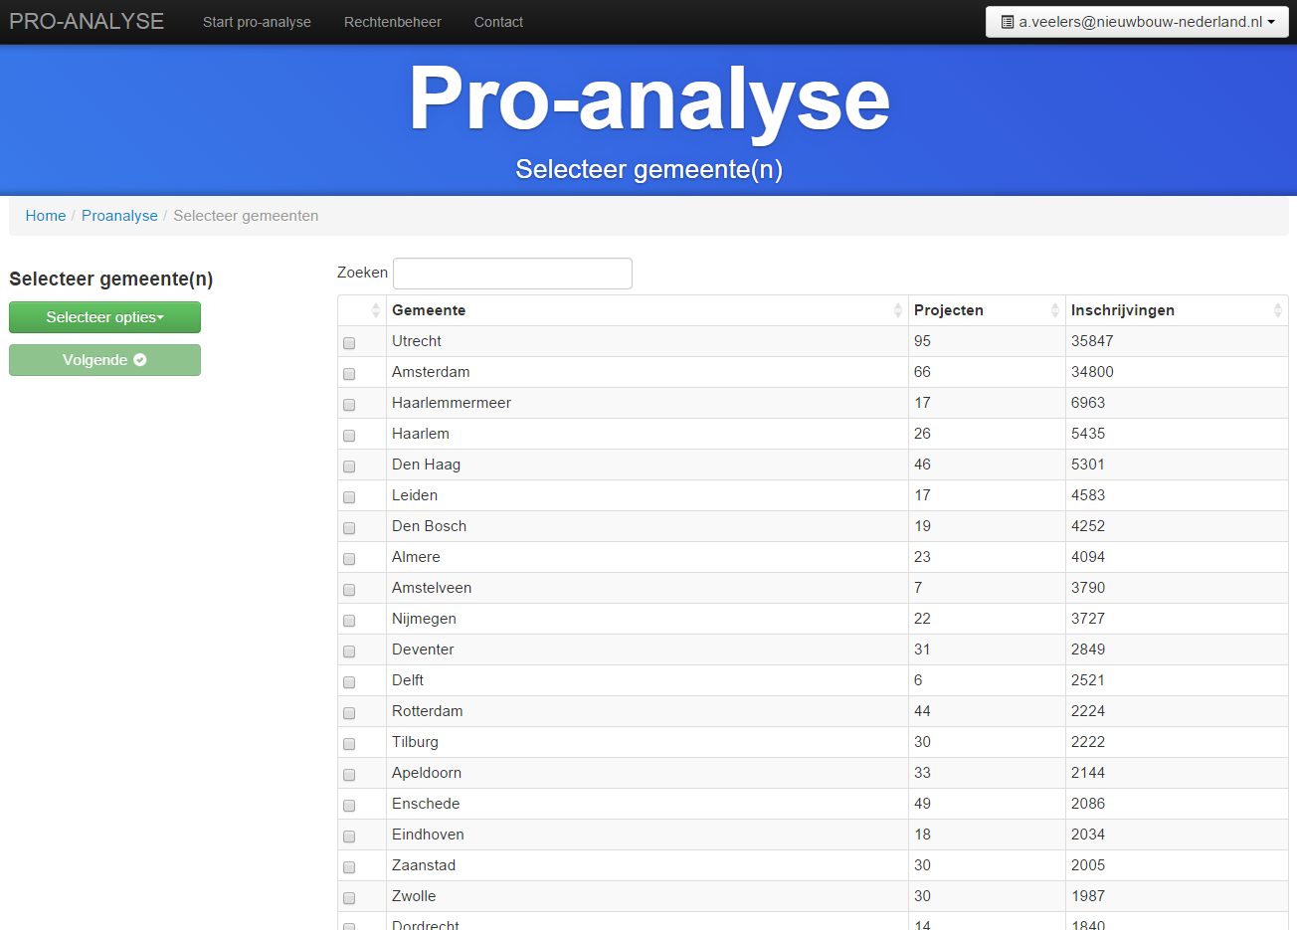The image size is (1297, 930).
Task: Tick the Amstelveen checkbox
Action: (349, 589)
